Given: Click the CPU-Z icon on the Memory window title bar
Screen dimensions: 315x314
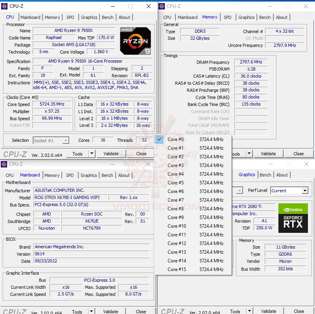Looking at the screenshot, I should coord(162,6).
